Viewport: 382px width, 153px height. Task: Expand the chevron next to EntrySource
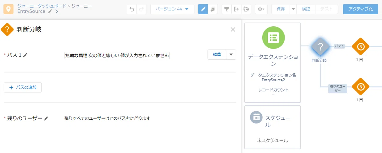tap(56, 11)
